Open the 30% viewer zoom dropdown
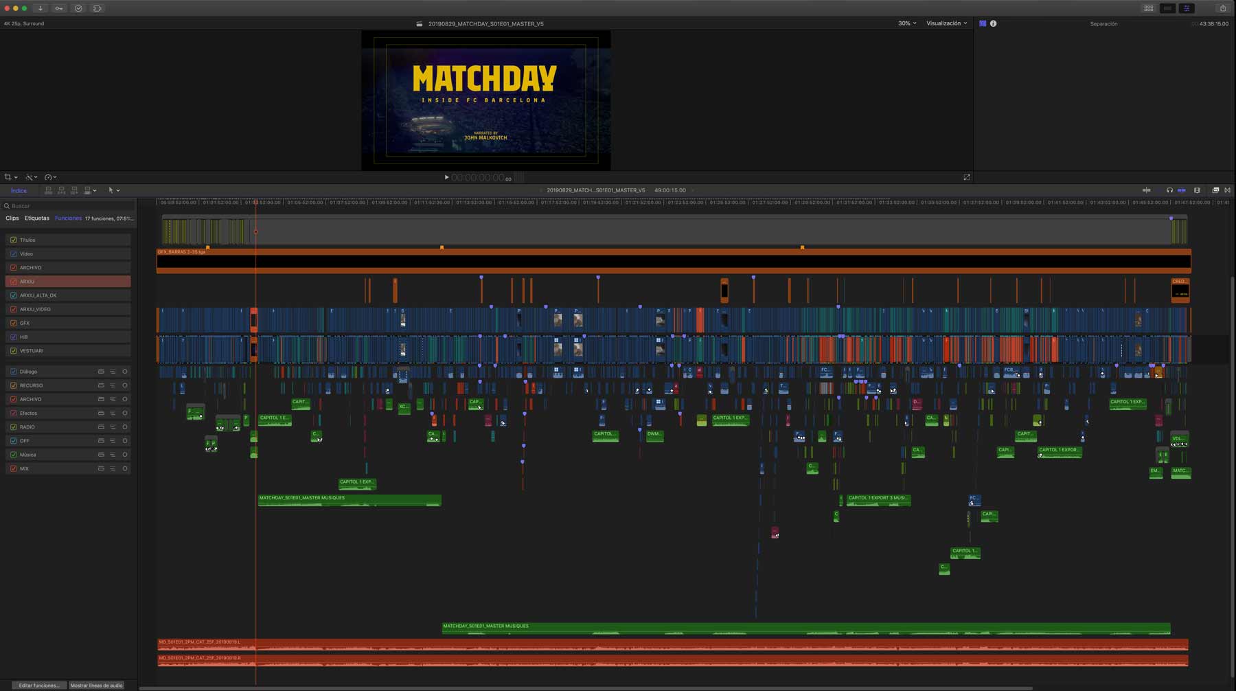 tap(907, 23)
